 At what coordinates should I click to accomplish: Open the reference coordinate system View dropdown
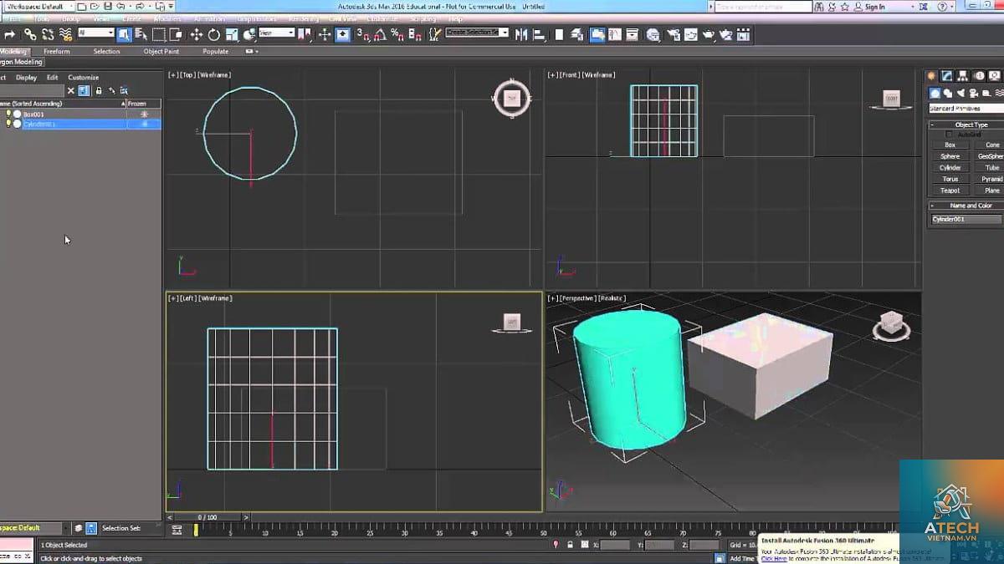(x=276, y=33)
